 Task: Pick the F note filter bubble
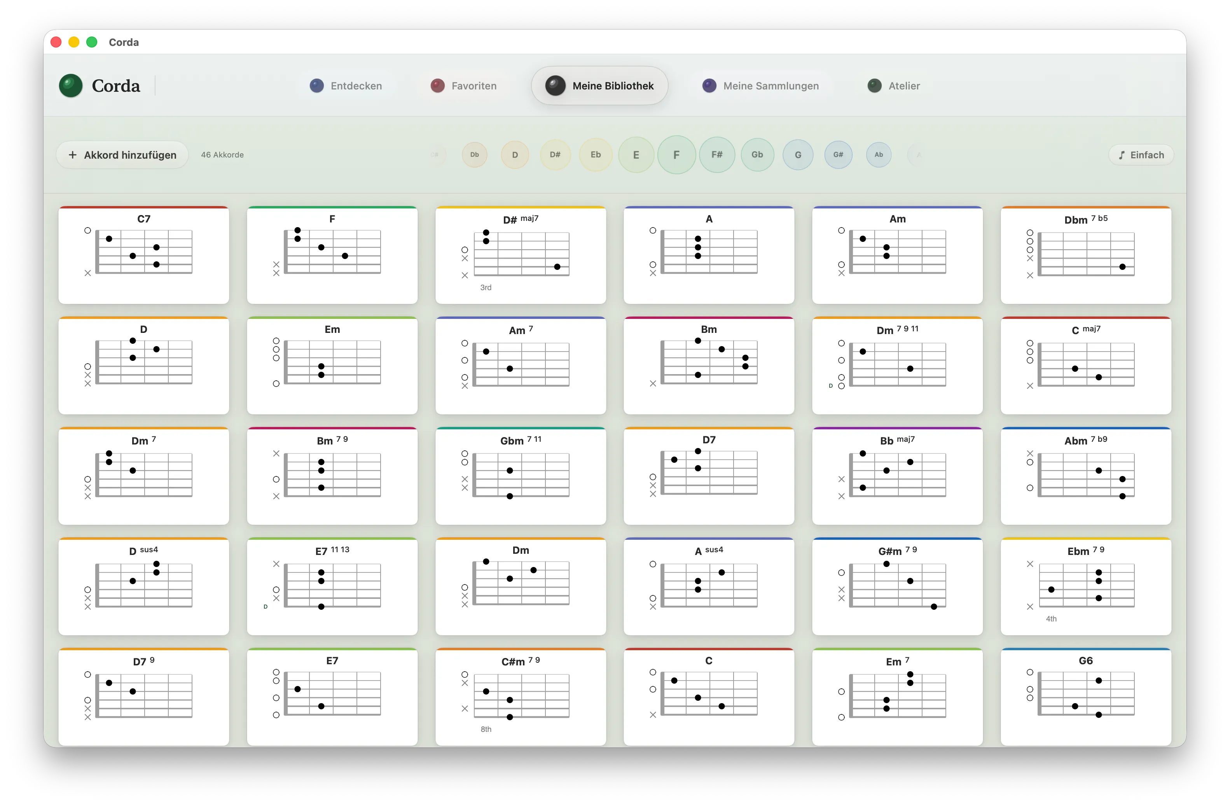[x=676, y=155]
